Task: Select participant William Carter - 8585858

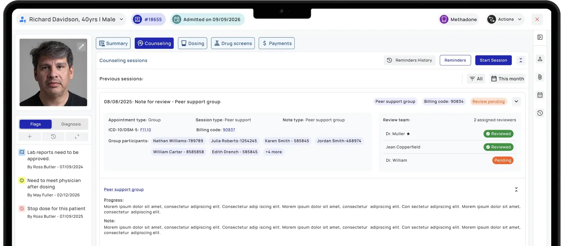Action: click(179, 152)
